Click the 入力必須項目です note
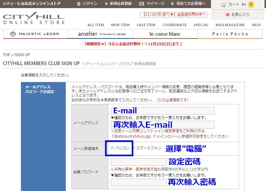Image resolution: width=266 pixels, height=191 pixels. pos(172,100)
